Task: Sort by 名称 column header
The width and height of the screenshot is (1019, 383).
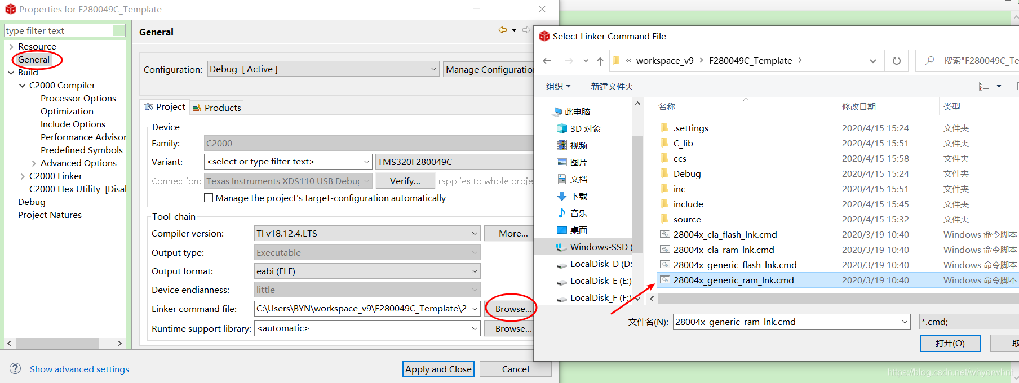Action: point(667,106)
